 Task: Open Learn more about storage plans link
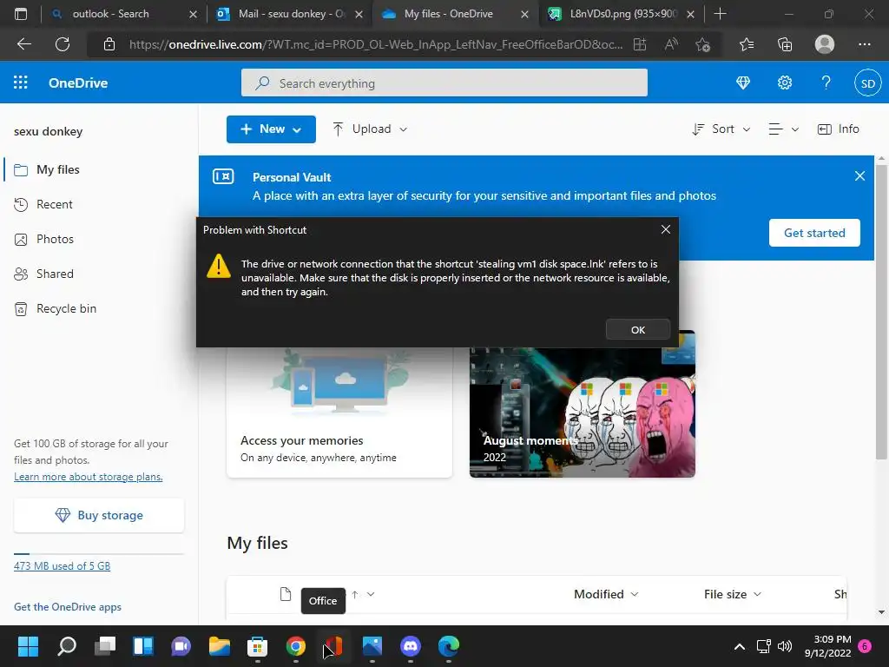tap(89, 477)
